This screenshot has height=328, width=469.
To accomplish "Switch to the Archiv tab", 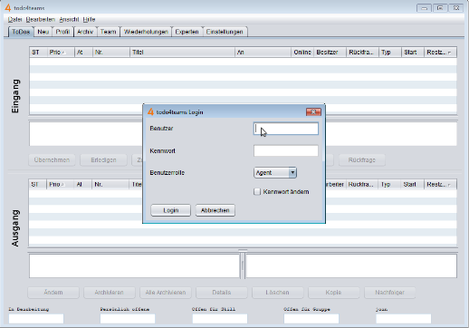I will pos(85,32).
